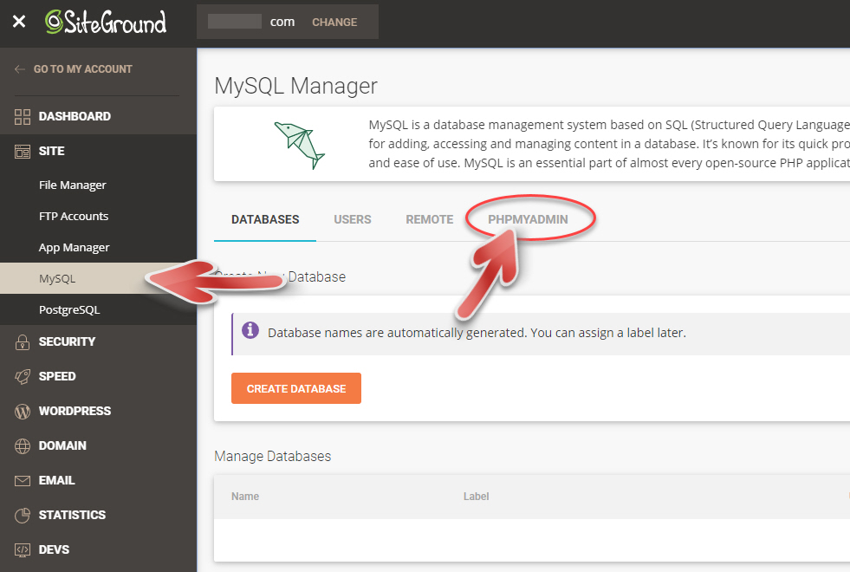The image size is (850, 572).
Task: Click the WordPress logo icon
Action: click(23, 411)
